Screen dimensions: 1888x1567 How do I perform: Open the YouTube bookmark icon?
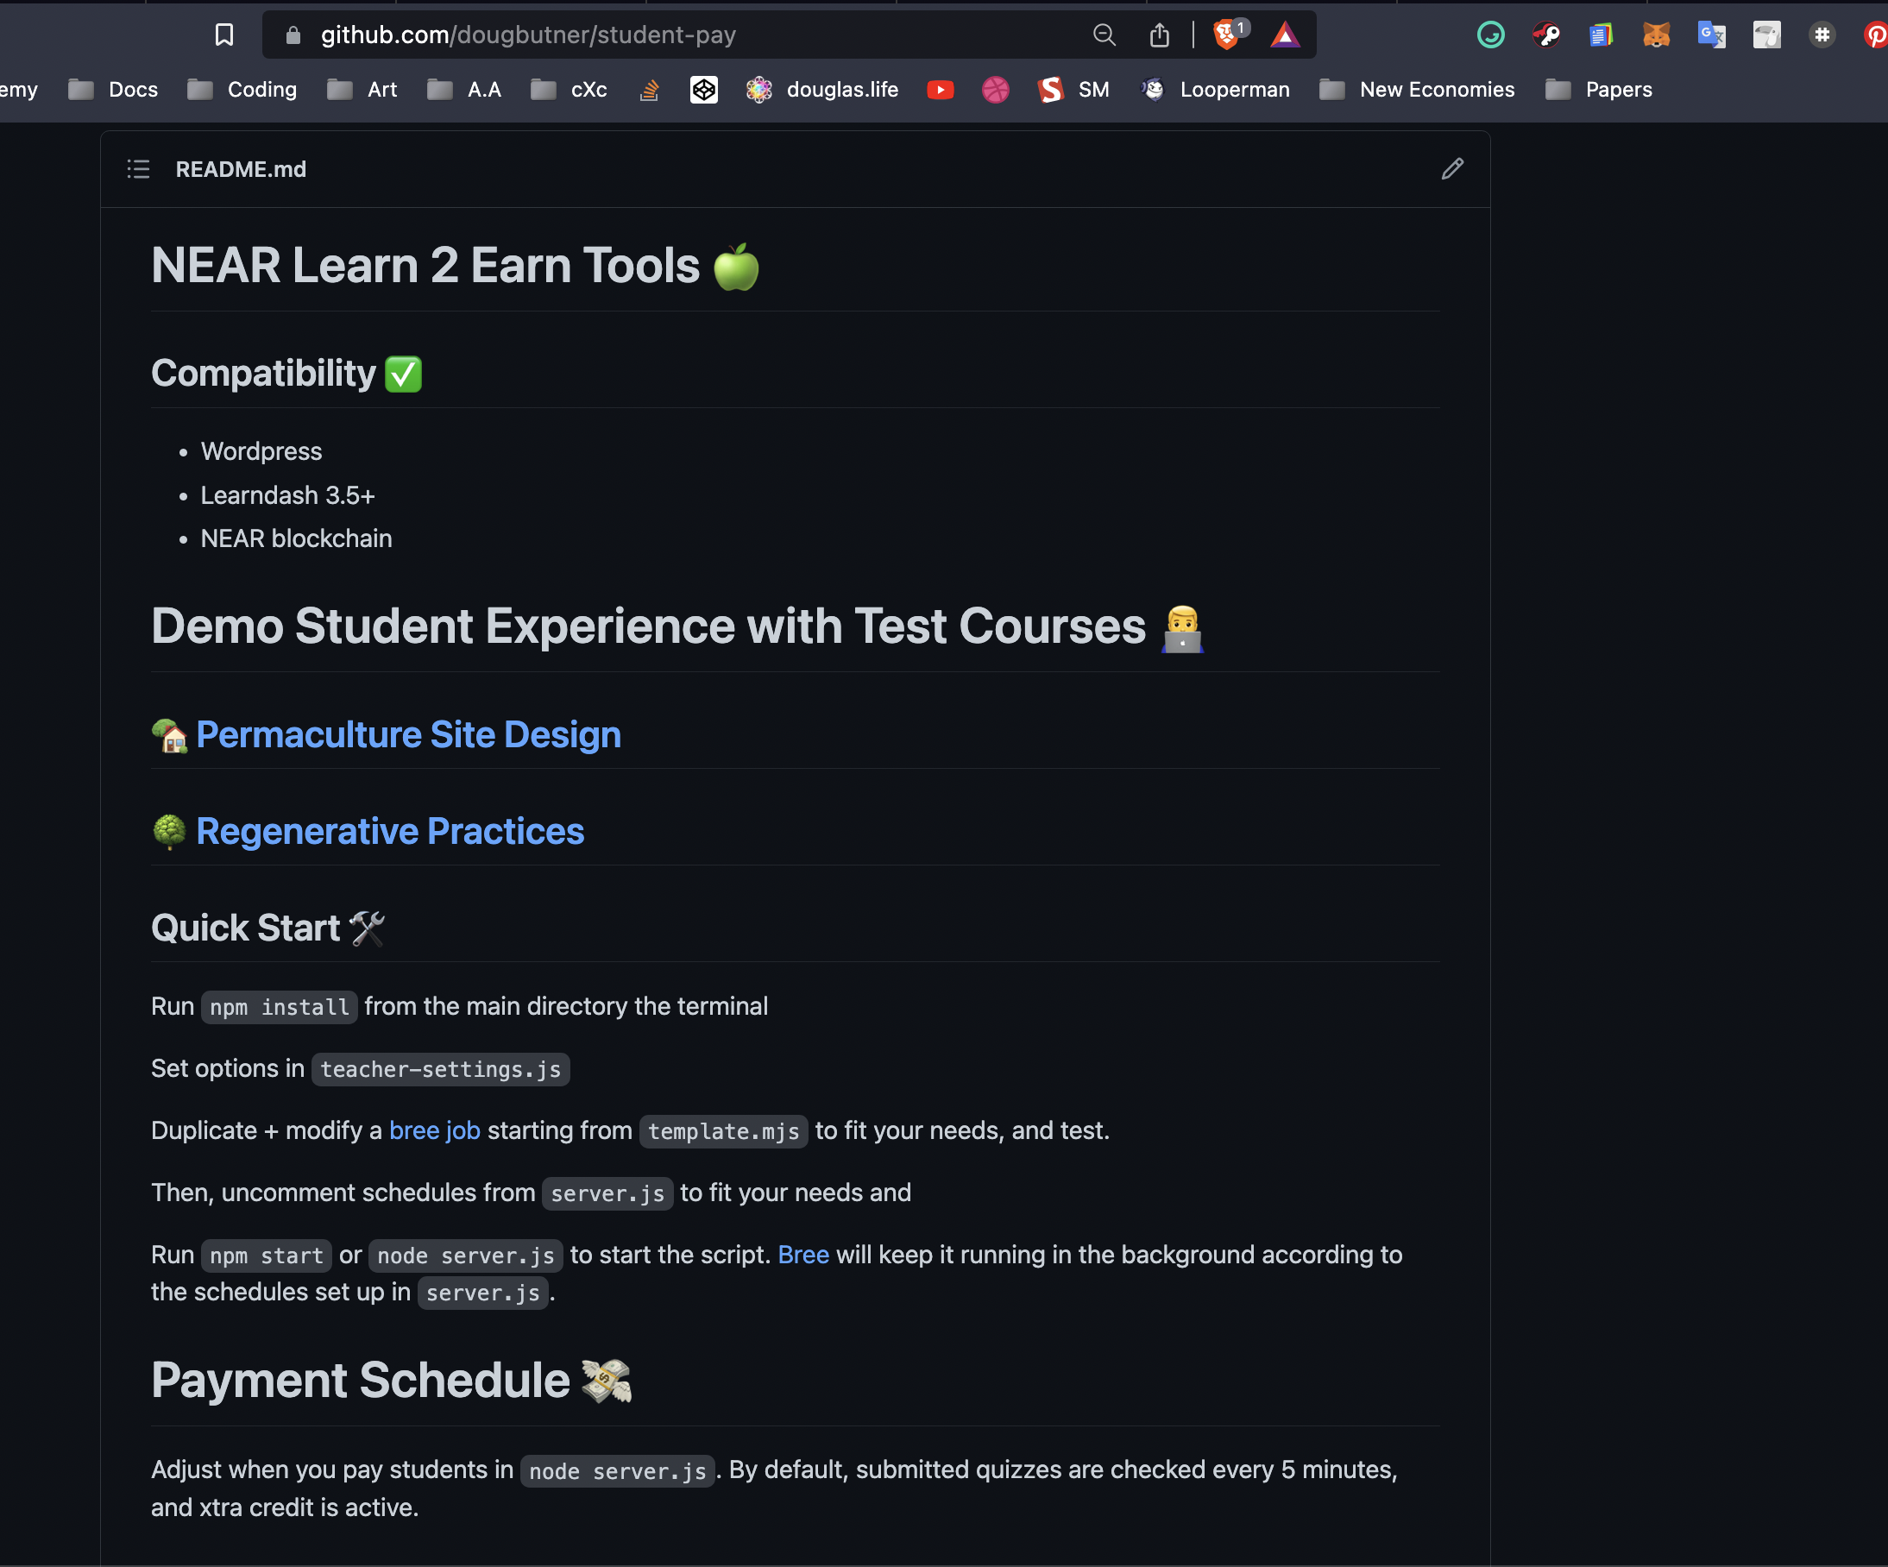941,90
